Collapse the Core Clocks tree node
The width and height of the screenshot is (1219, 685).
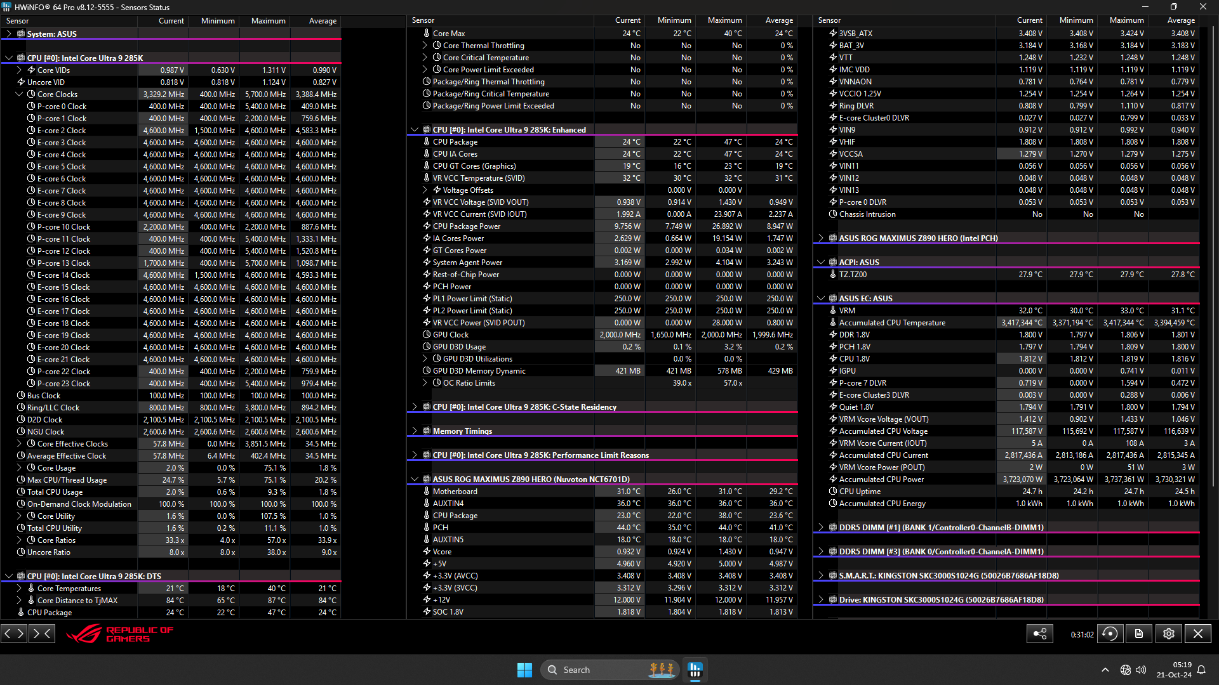coord(19,94)
